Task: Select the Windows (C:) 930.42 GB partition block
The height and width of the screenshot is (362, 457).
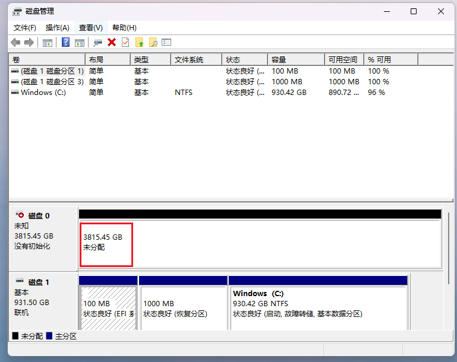Action: (318, 303)
